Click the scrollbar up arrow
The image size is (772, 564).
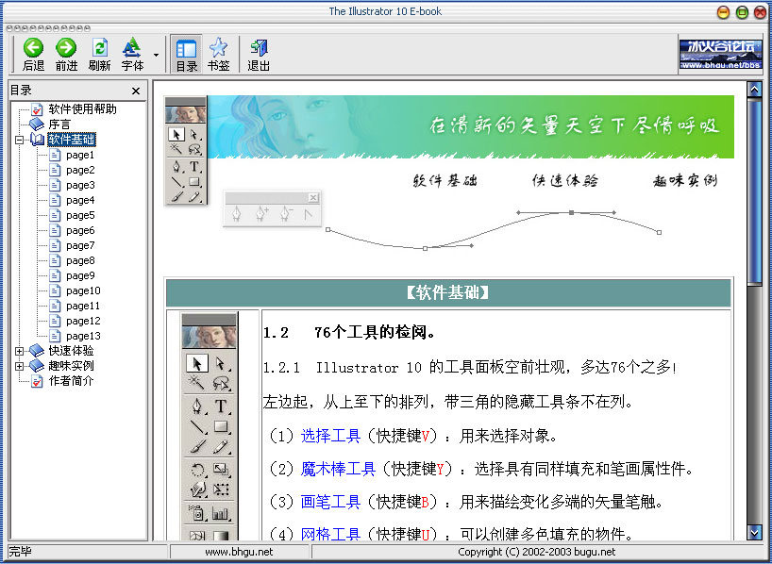coord(754,89)
